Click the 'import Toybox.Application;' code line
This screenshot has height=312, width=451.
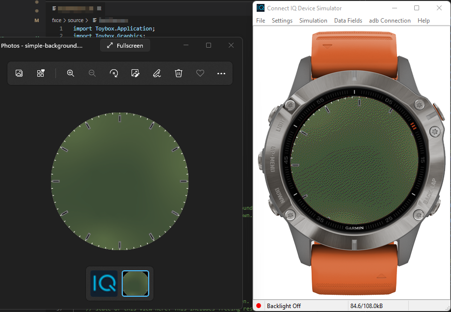coord(114,28)
